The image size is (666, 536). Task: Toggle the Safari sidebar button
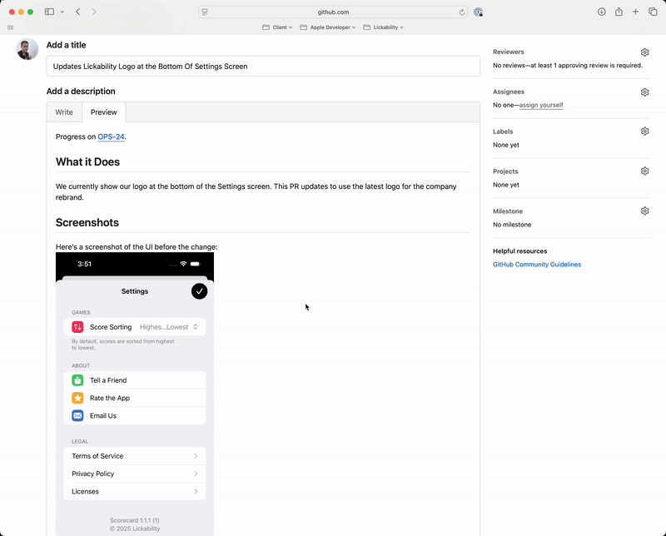coord(49,12)
